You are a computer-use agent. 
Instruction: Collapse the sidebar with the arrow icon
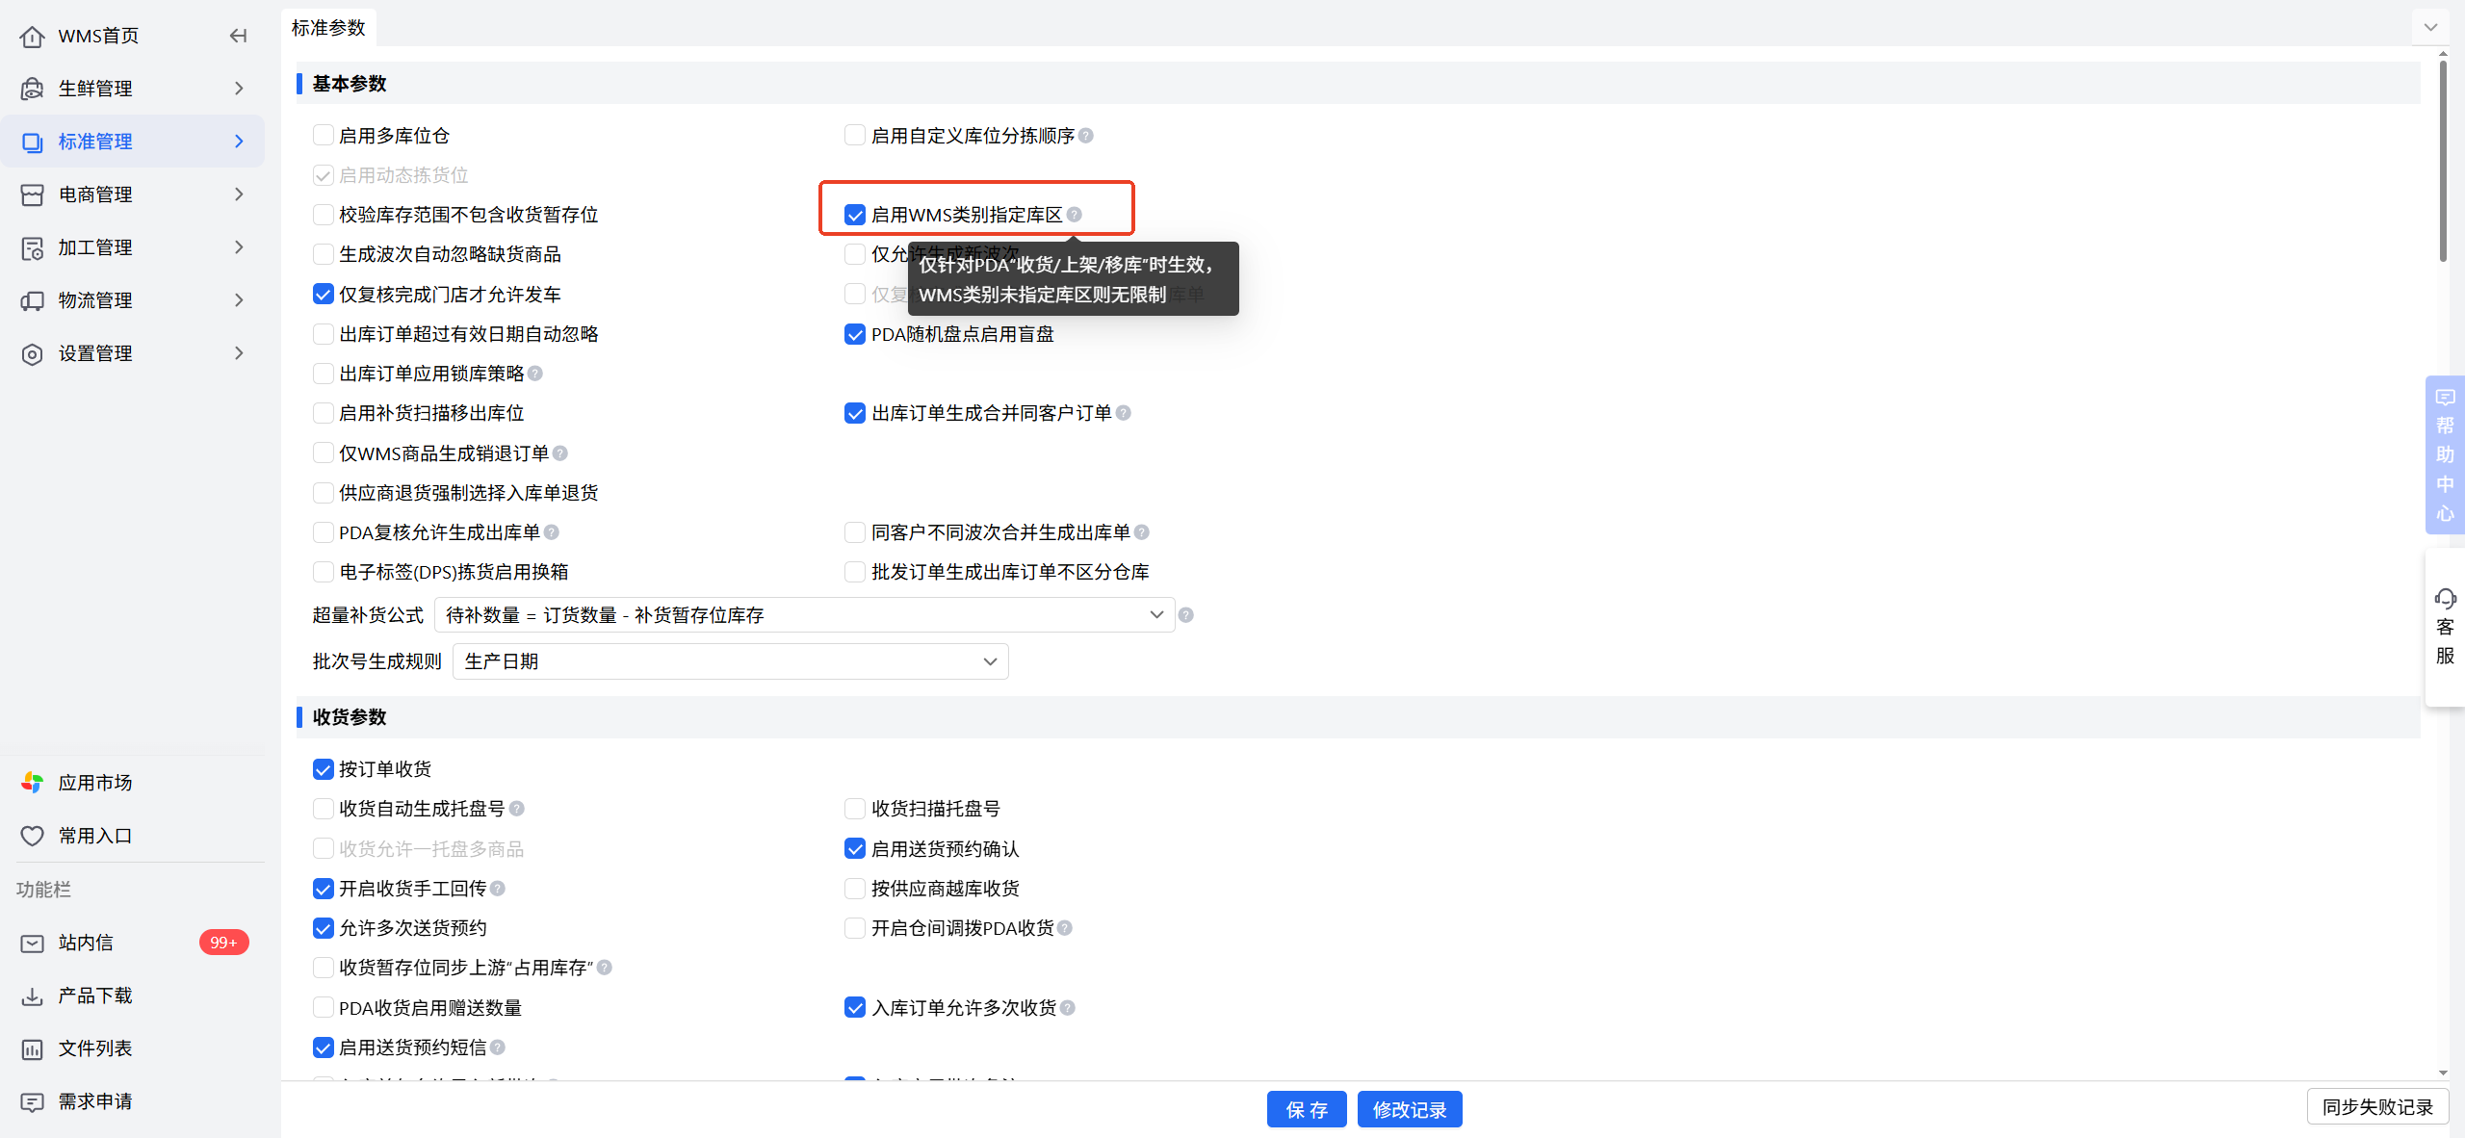pyautogui.click(x=238, y=36)
